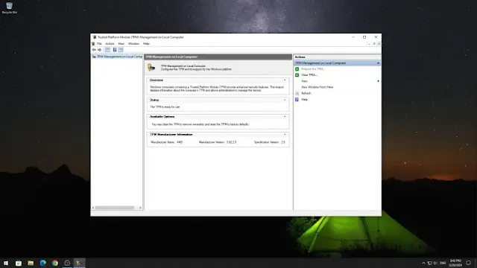477x268 pixels.
Task: Click the console tree scroll right arrow
Action: coord(140,208)
